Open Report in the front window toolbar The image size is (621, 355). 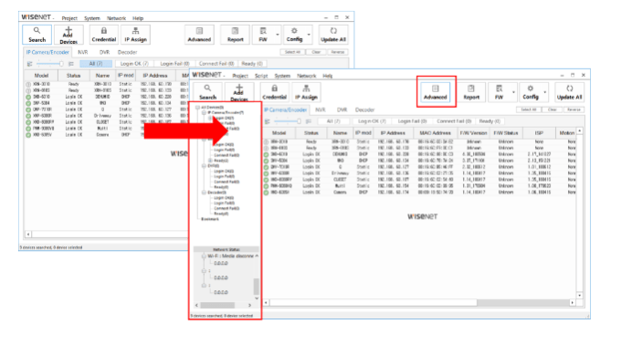tap(471, 92)
